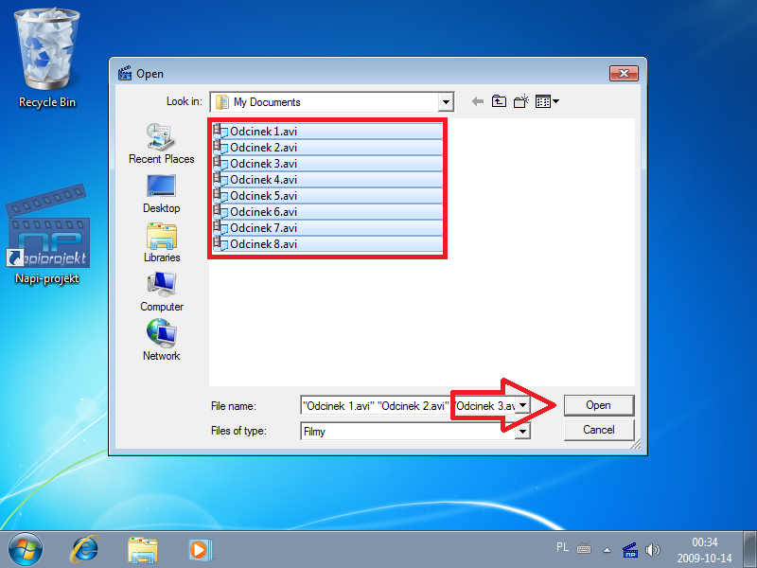Click the Napi-projekt tray icon

(x=630, y=550)
